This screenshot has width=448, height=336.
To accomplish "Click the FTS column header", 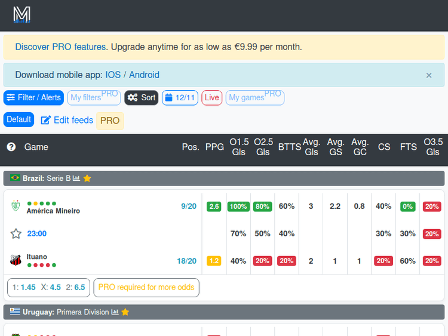I will (409, 147).
